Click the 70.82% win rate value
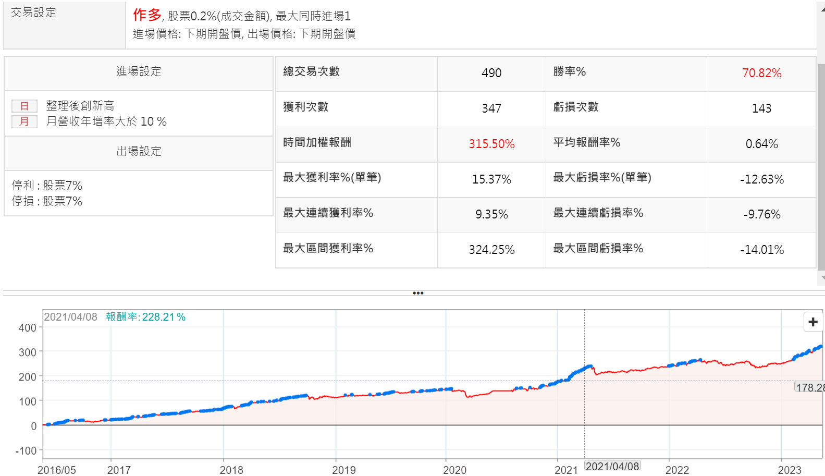 (x=761, y=73)
